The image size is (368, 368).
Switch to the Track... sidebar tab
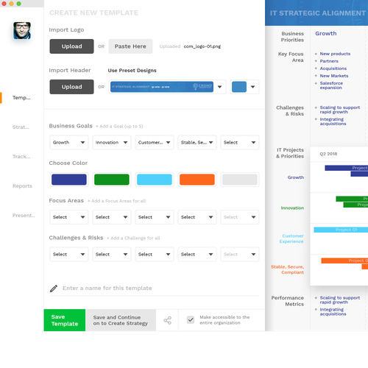pos(21,157)
